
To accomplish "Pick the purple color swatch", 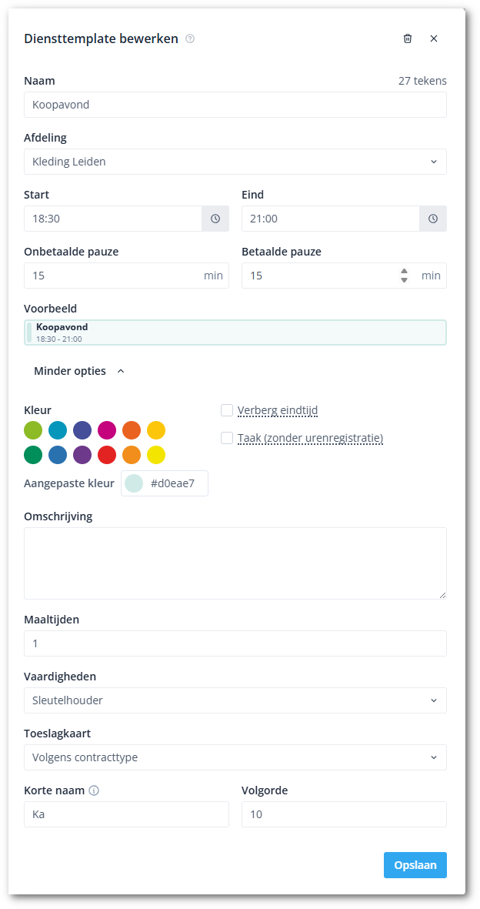I will (x=82, y=455).
